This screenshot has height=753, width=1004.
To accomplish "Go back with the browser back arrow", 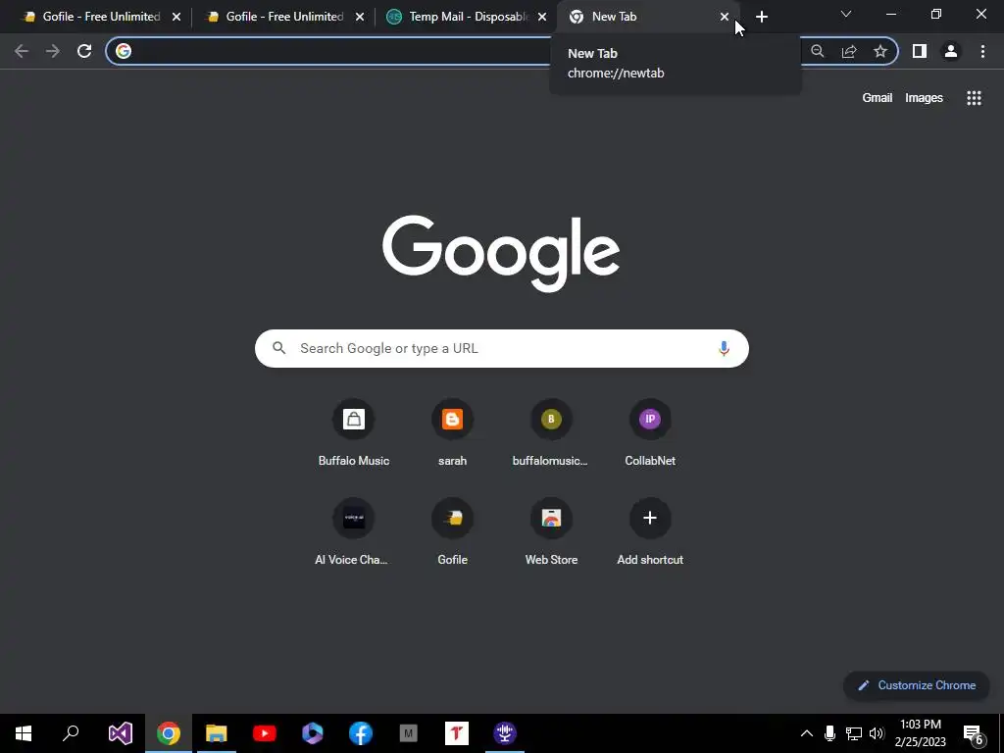I will click(x=22, y=51).
